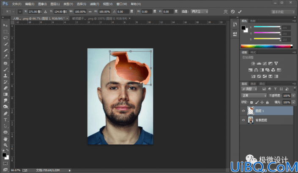This screenshot has width=298, height=173.
Task: Open the Adjustments panel flyout menu
Action: click(x=294, y=52)
